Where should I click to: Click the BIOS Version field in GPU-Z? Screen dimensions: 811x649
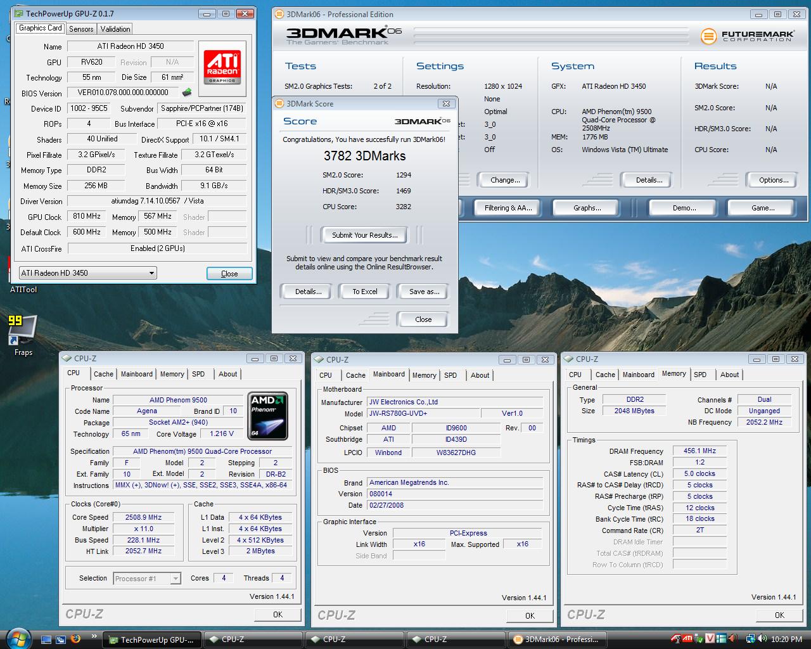coord(123,93)
